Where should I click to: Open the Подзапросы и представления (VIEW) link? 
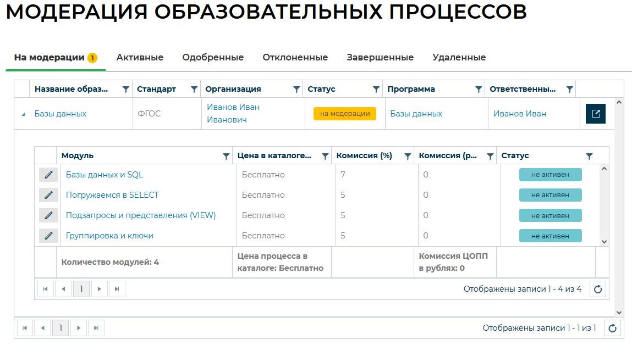point(141,215)
